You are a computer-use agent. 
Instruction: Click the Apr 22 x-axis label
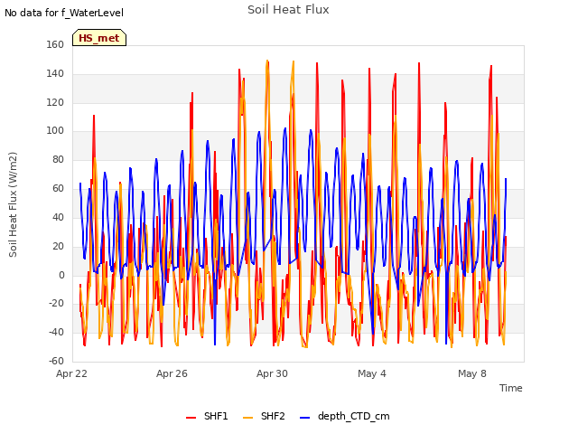point(71,373)
